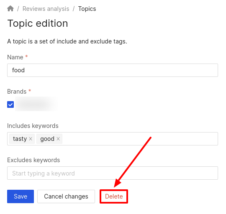
Task: Focus the Excludes keywords input
Action: (113, 173)
